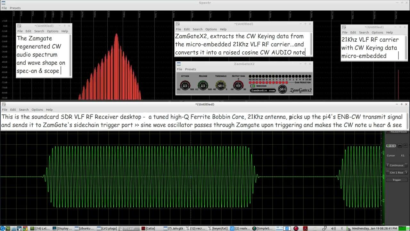The height and width of the screenshot is (231, 410).
Task: Open Options menu in the ZamGateX2 description note
Action: click(211, 29)
